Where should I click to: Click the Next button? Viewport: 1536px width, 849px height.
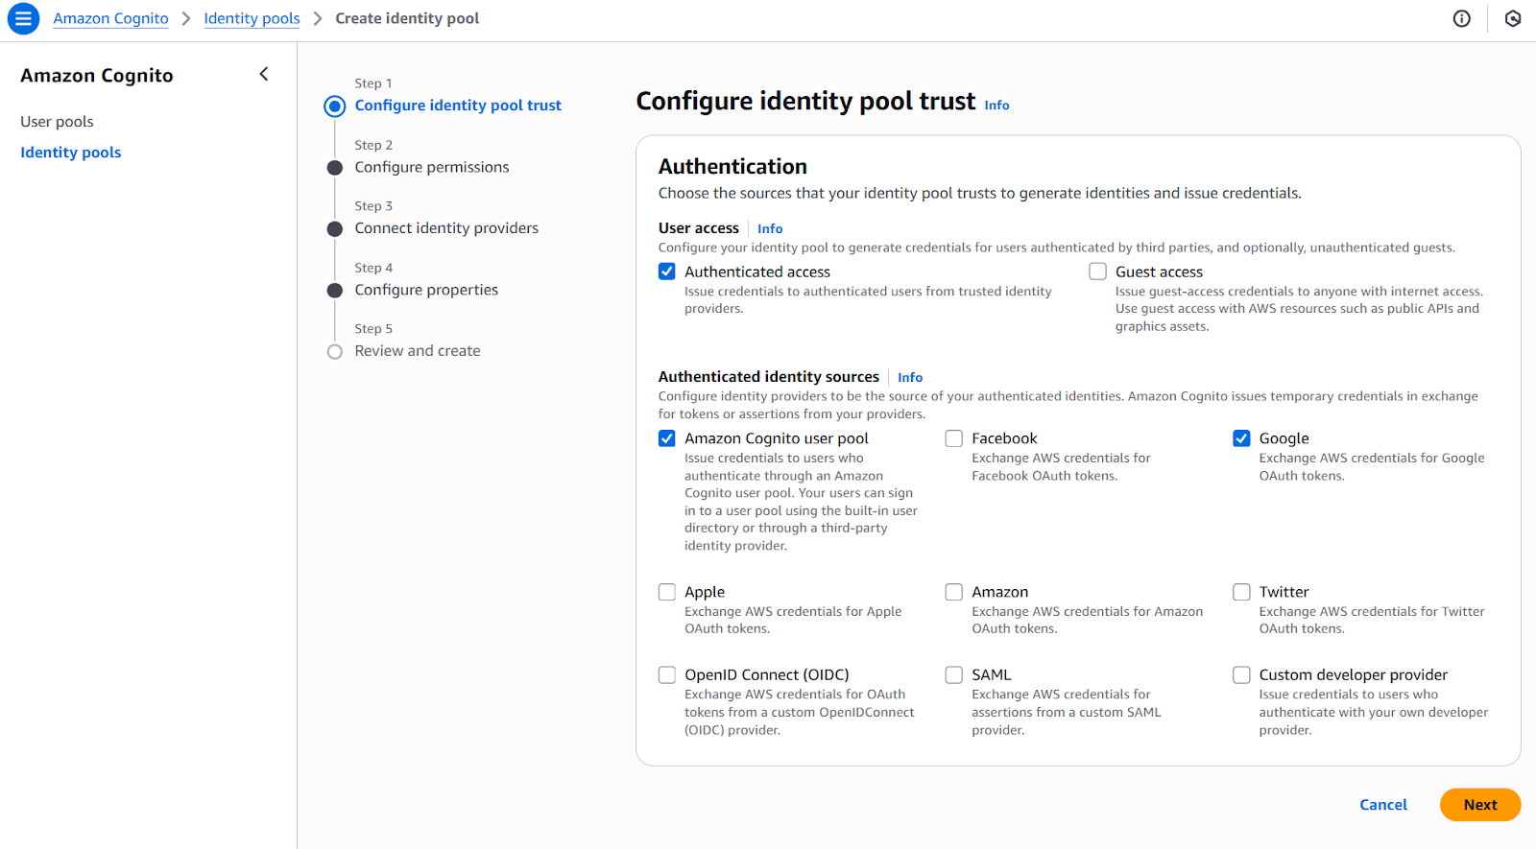point(1479,804)
